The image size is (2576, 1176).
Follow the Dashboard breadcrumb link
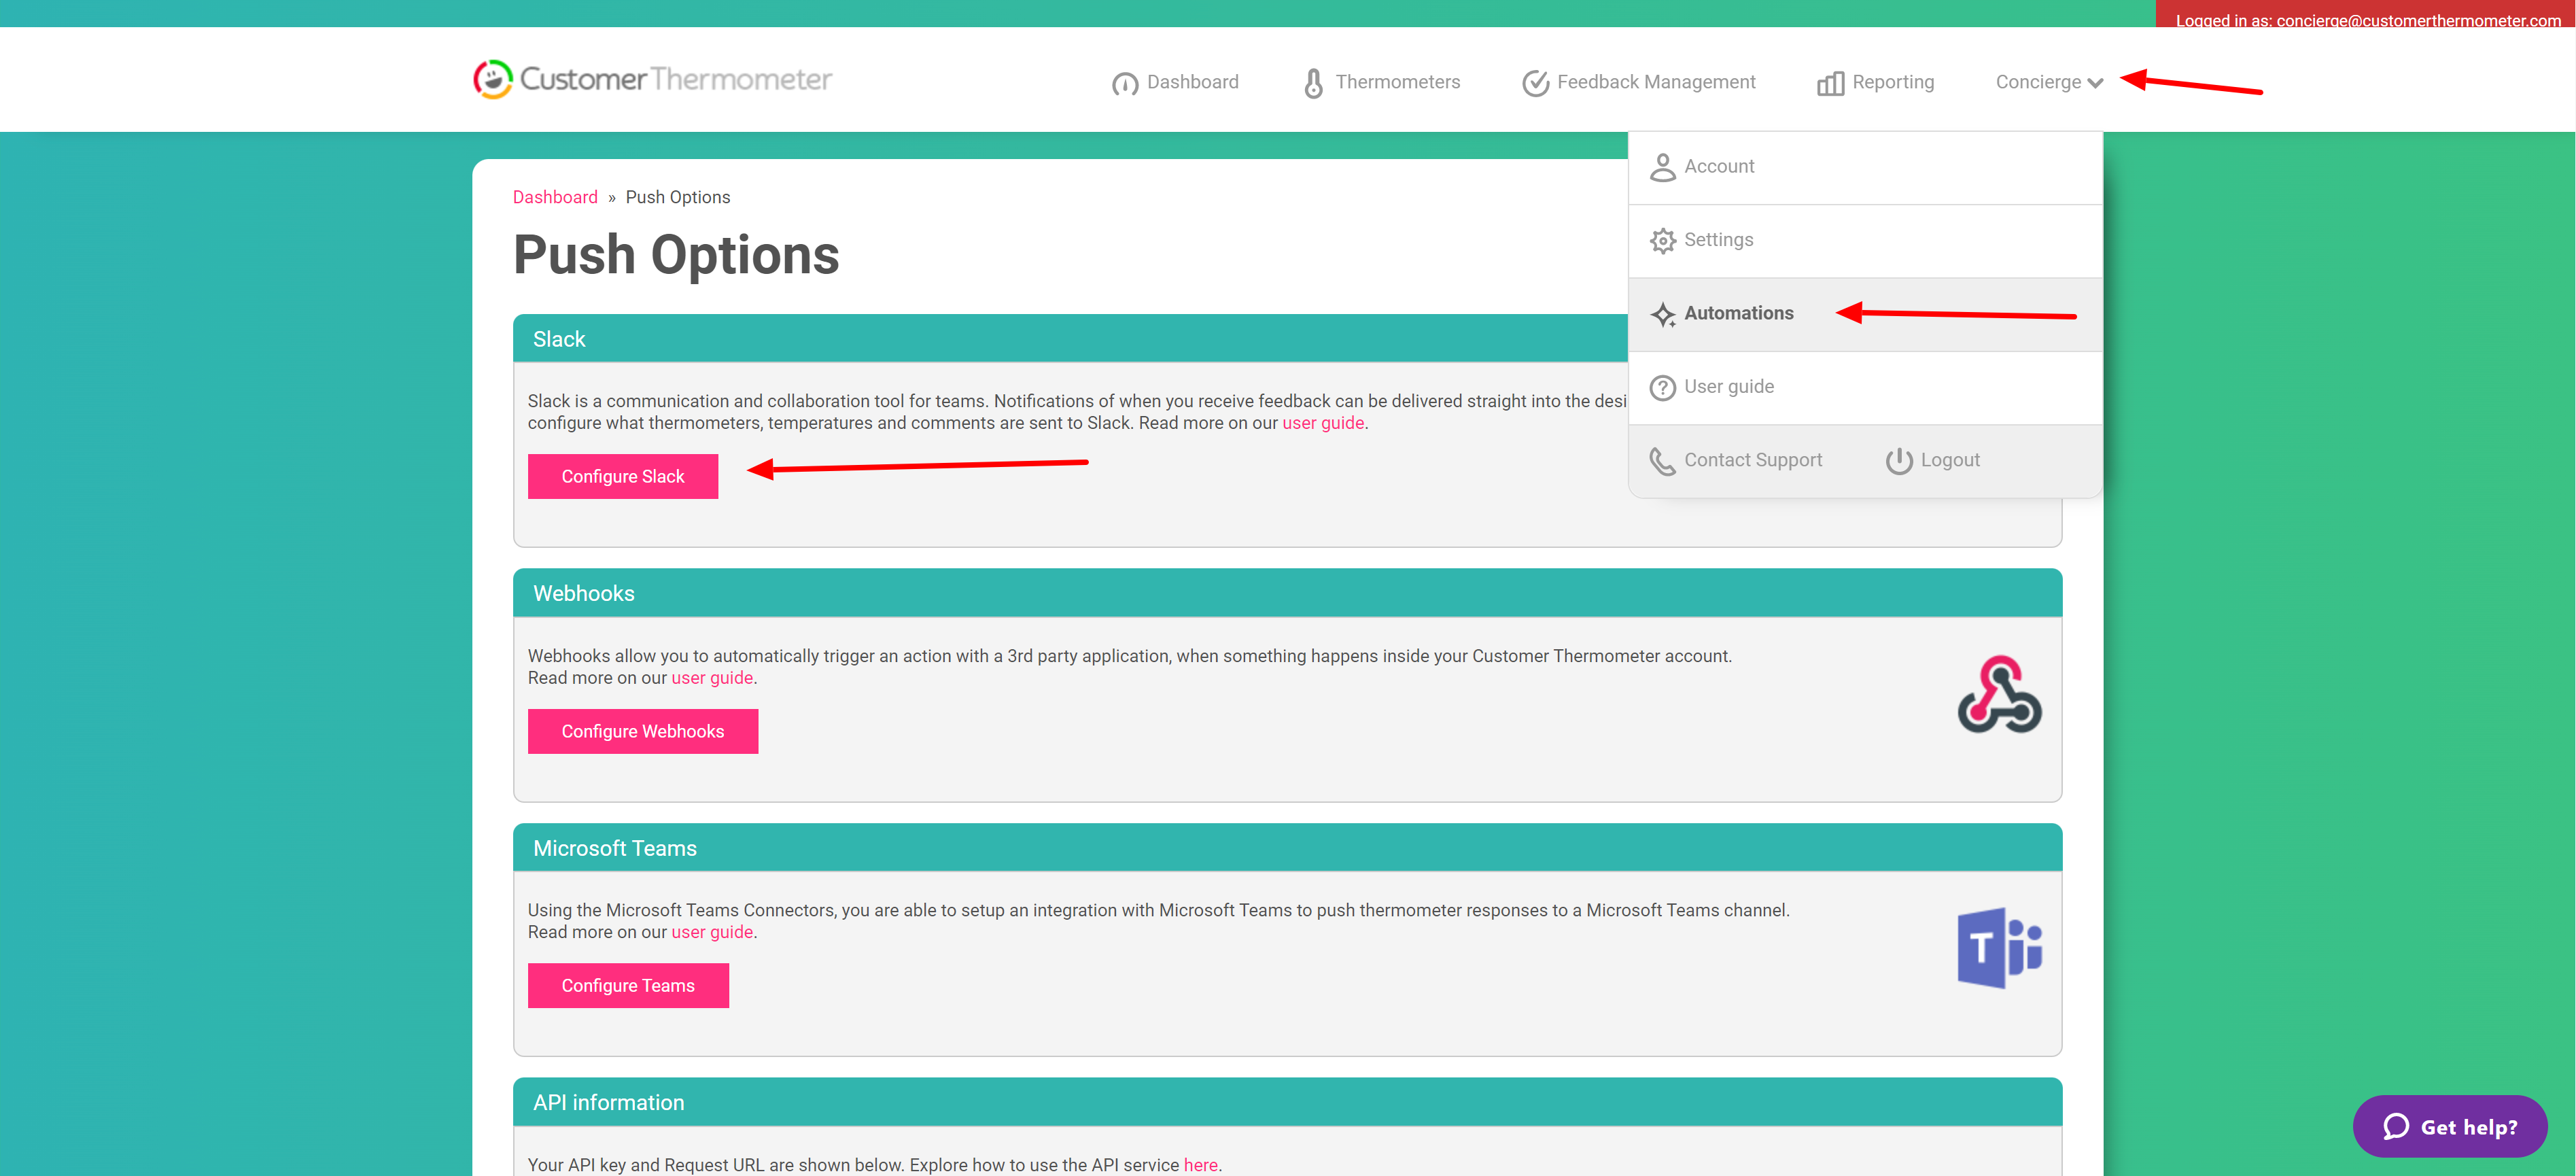coord(555,197)
